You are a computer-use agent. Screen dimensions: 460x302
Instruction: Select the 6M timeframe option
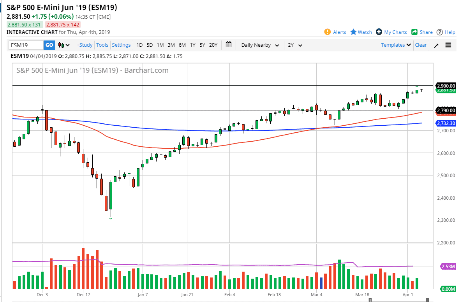(182, 45)
